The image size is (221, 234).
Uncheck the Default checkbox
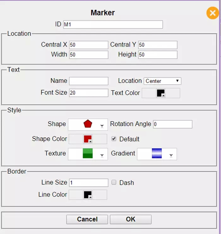pos(114,139)
